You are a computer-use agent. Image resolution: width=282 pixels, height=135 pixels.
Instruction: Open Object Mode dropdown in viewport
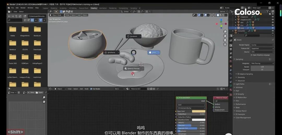(x=56, y=15)
